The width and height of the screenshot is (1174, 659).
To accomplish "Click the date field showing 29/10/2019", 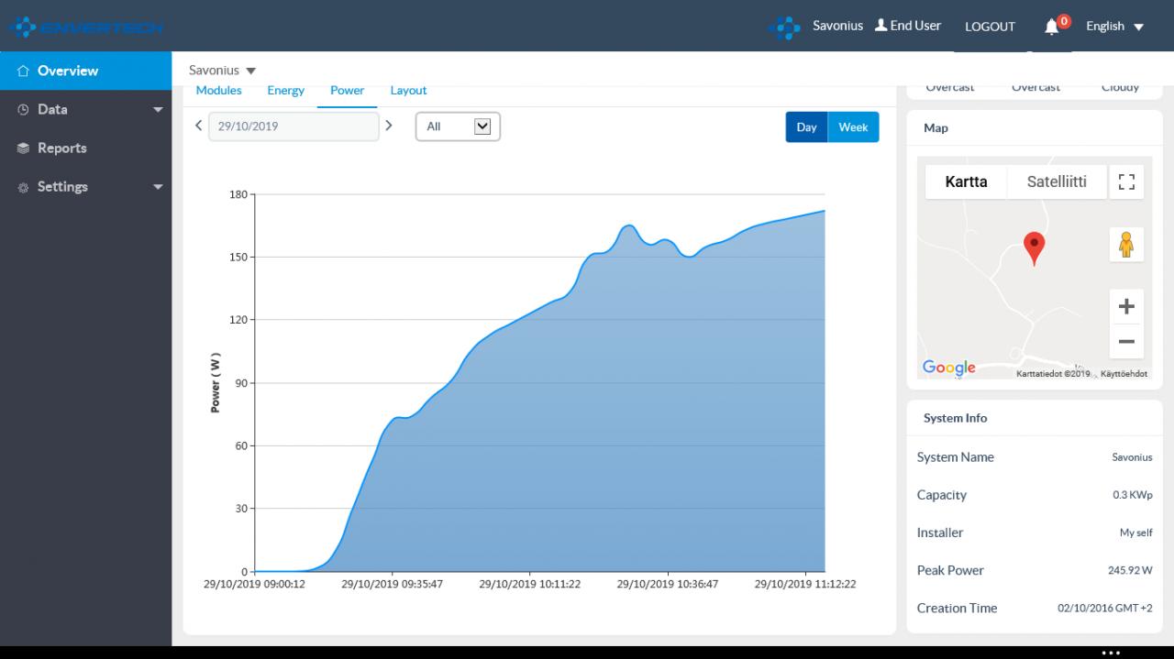I will point(293,126).
